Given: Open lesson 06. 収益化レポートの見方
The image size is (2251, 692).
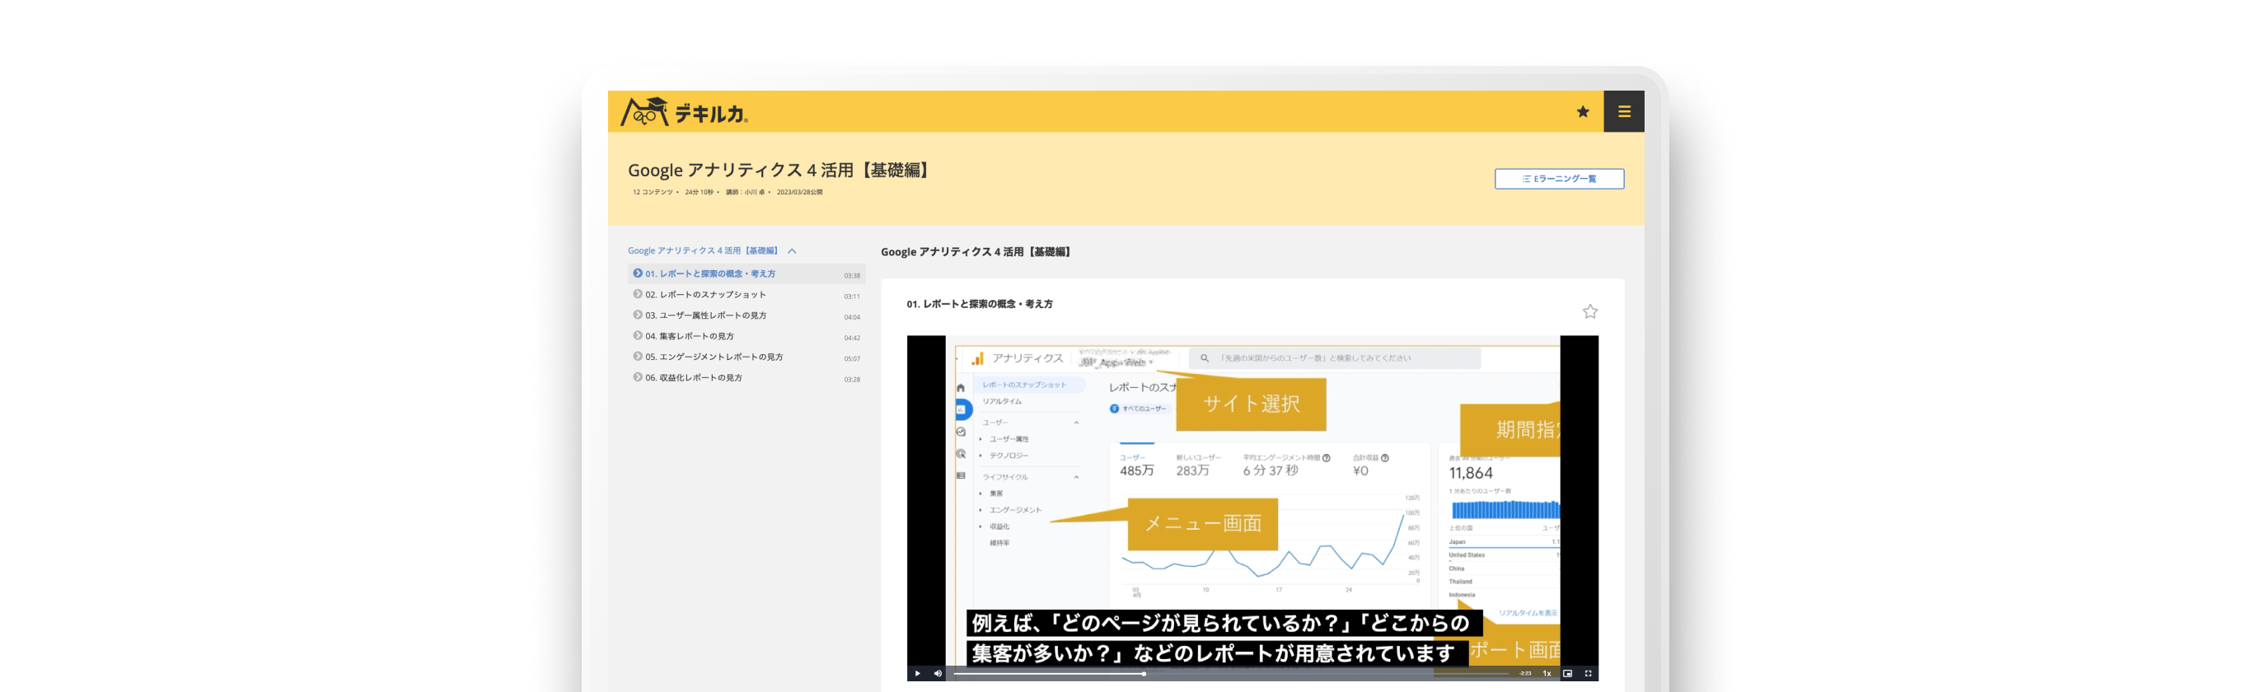Looking at the screenshot, I should point(746,378).
